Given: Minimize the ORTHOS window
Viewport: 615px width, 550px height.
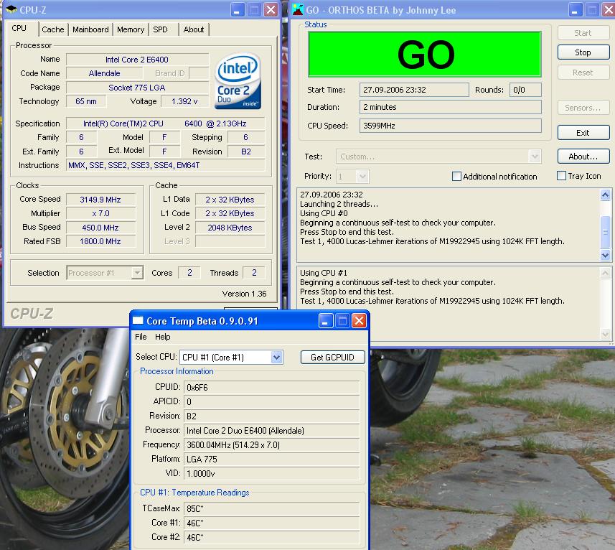Looking at the screenshot, I should (x=575, y=10).
